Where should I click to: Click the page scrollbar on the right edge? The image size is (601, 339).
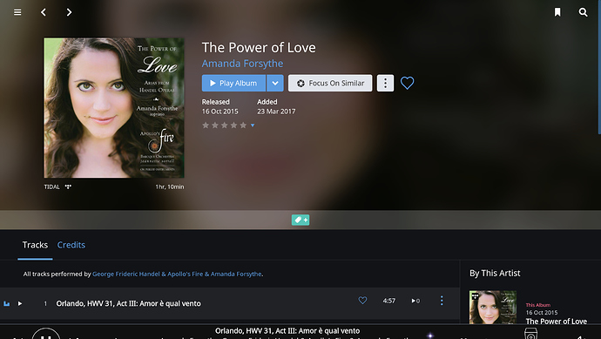pos(599,67)
